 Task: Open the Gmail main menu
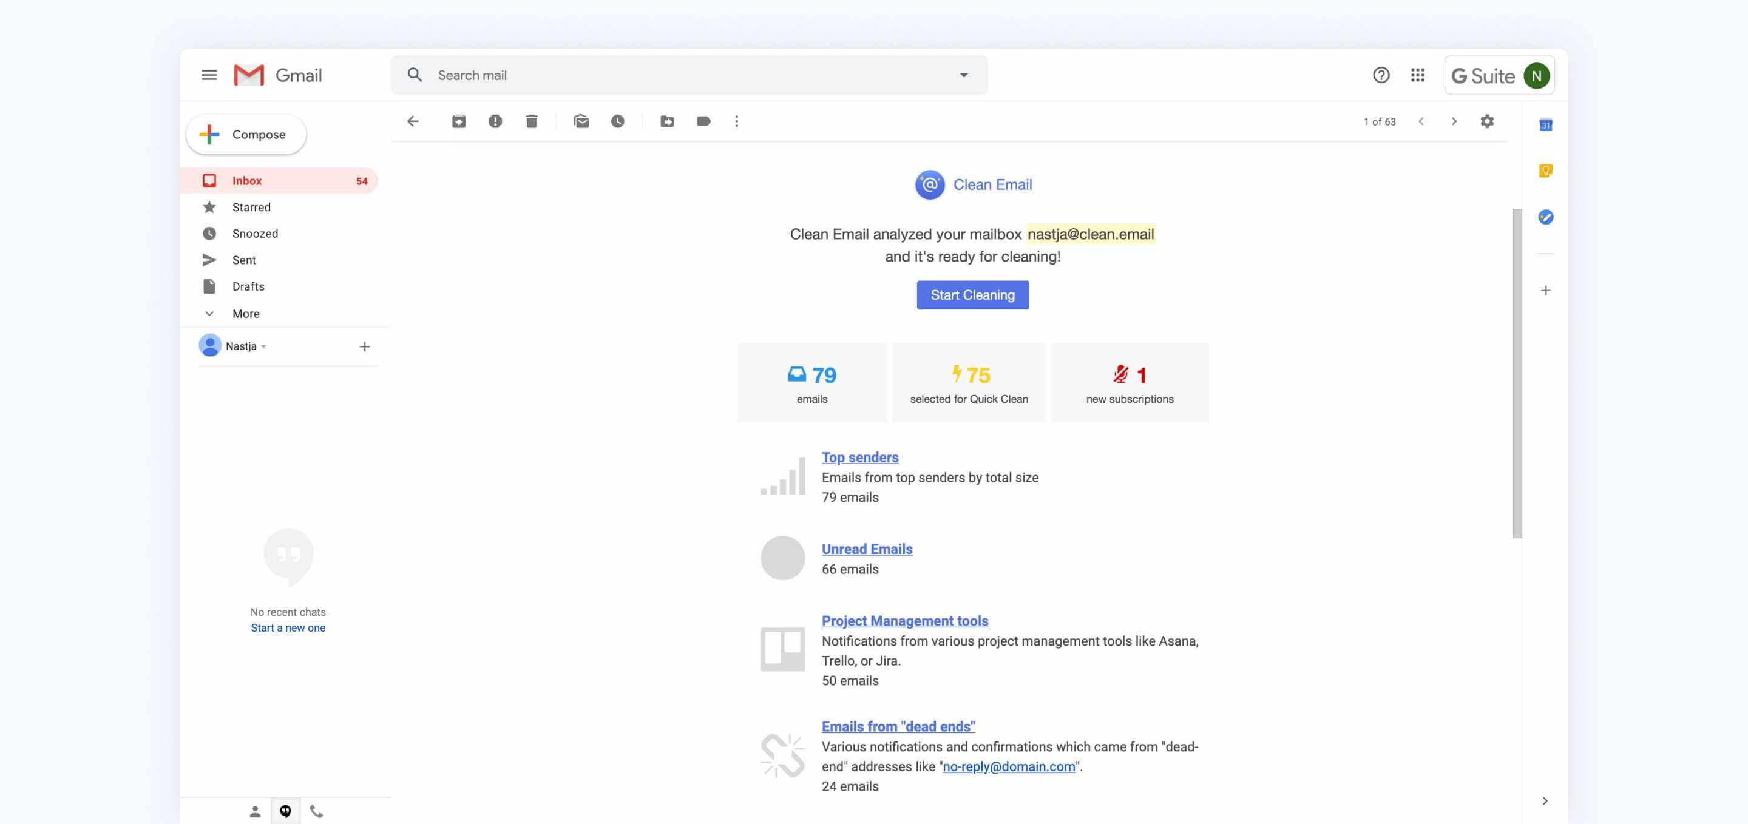click(x=209, y=75)
